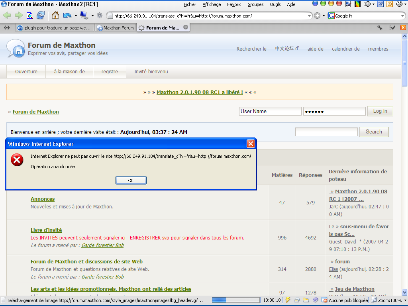
Task: Click the red round button in the top bar
Action: click(339, 4)
